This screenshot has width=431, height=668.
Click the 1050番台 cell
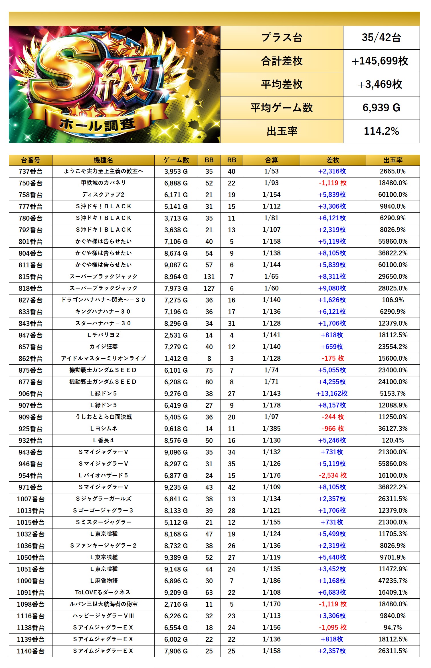point(31,558)
